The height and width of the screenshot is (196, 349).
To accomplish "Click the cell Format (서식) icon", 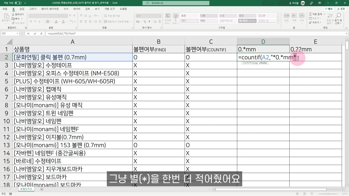I will [x=302, y=16].
